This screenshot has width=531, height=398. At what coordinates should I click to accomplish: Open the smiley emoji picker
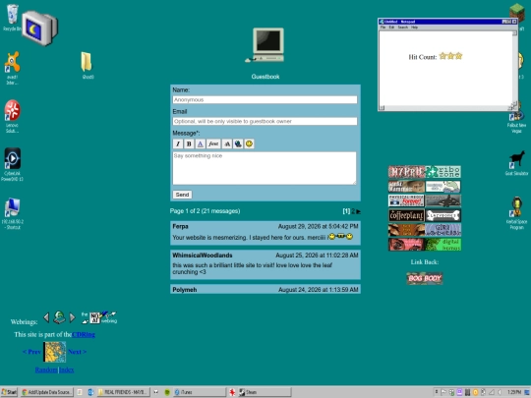(249, 143)
